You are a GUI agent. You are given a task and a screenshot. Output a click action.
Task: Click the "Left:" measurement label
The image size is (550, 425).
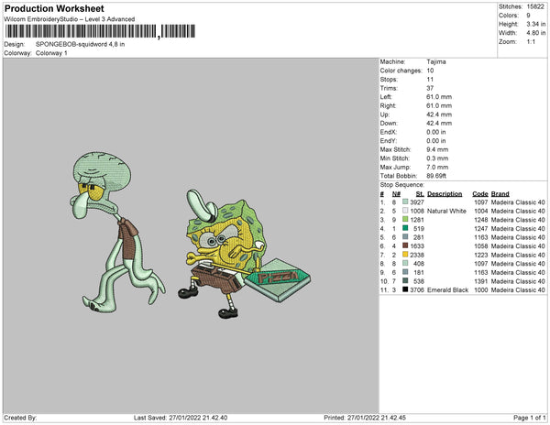tap(386, 97)
